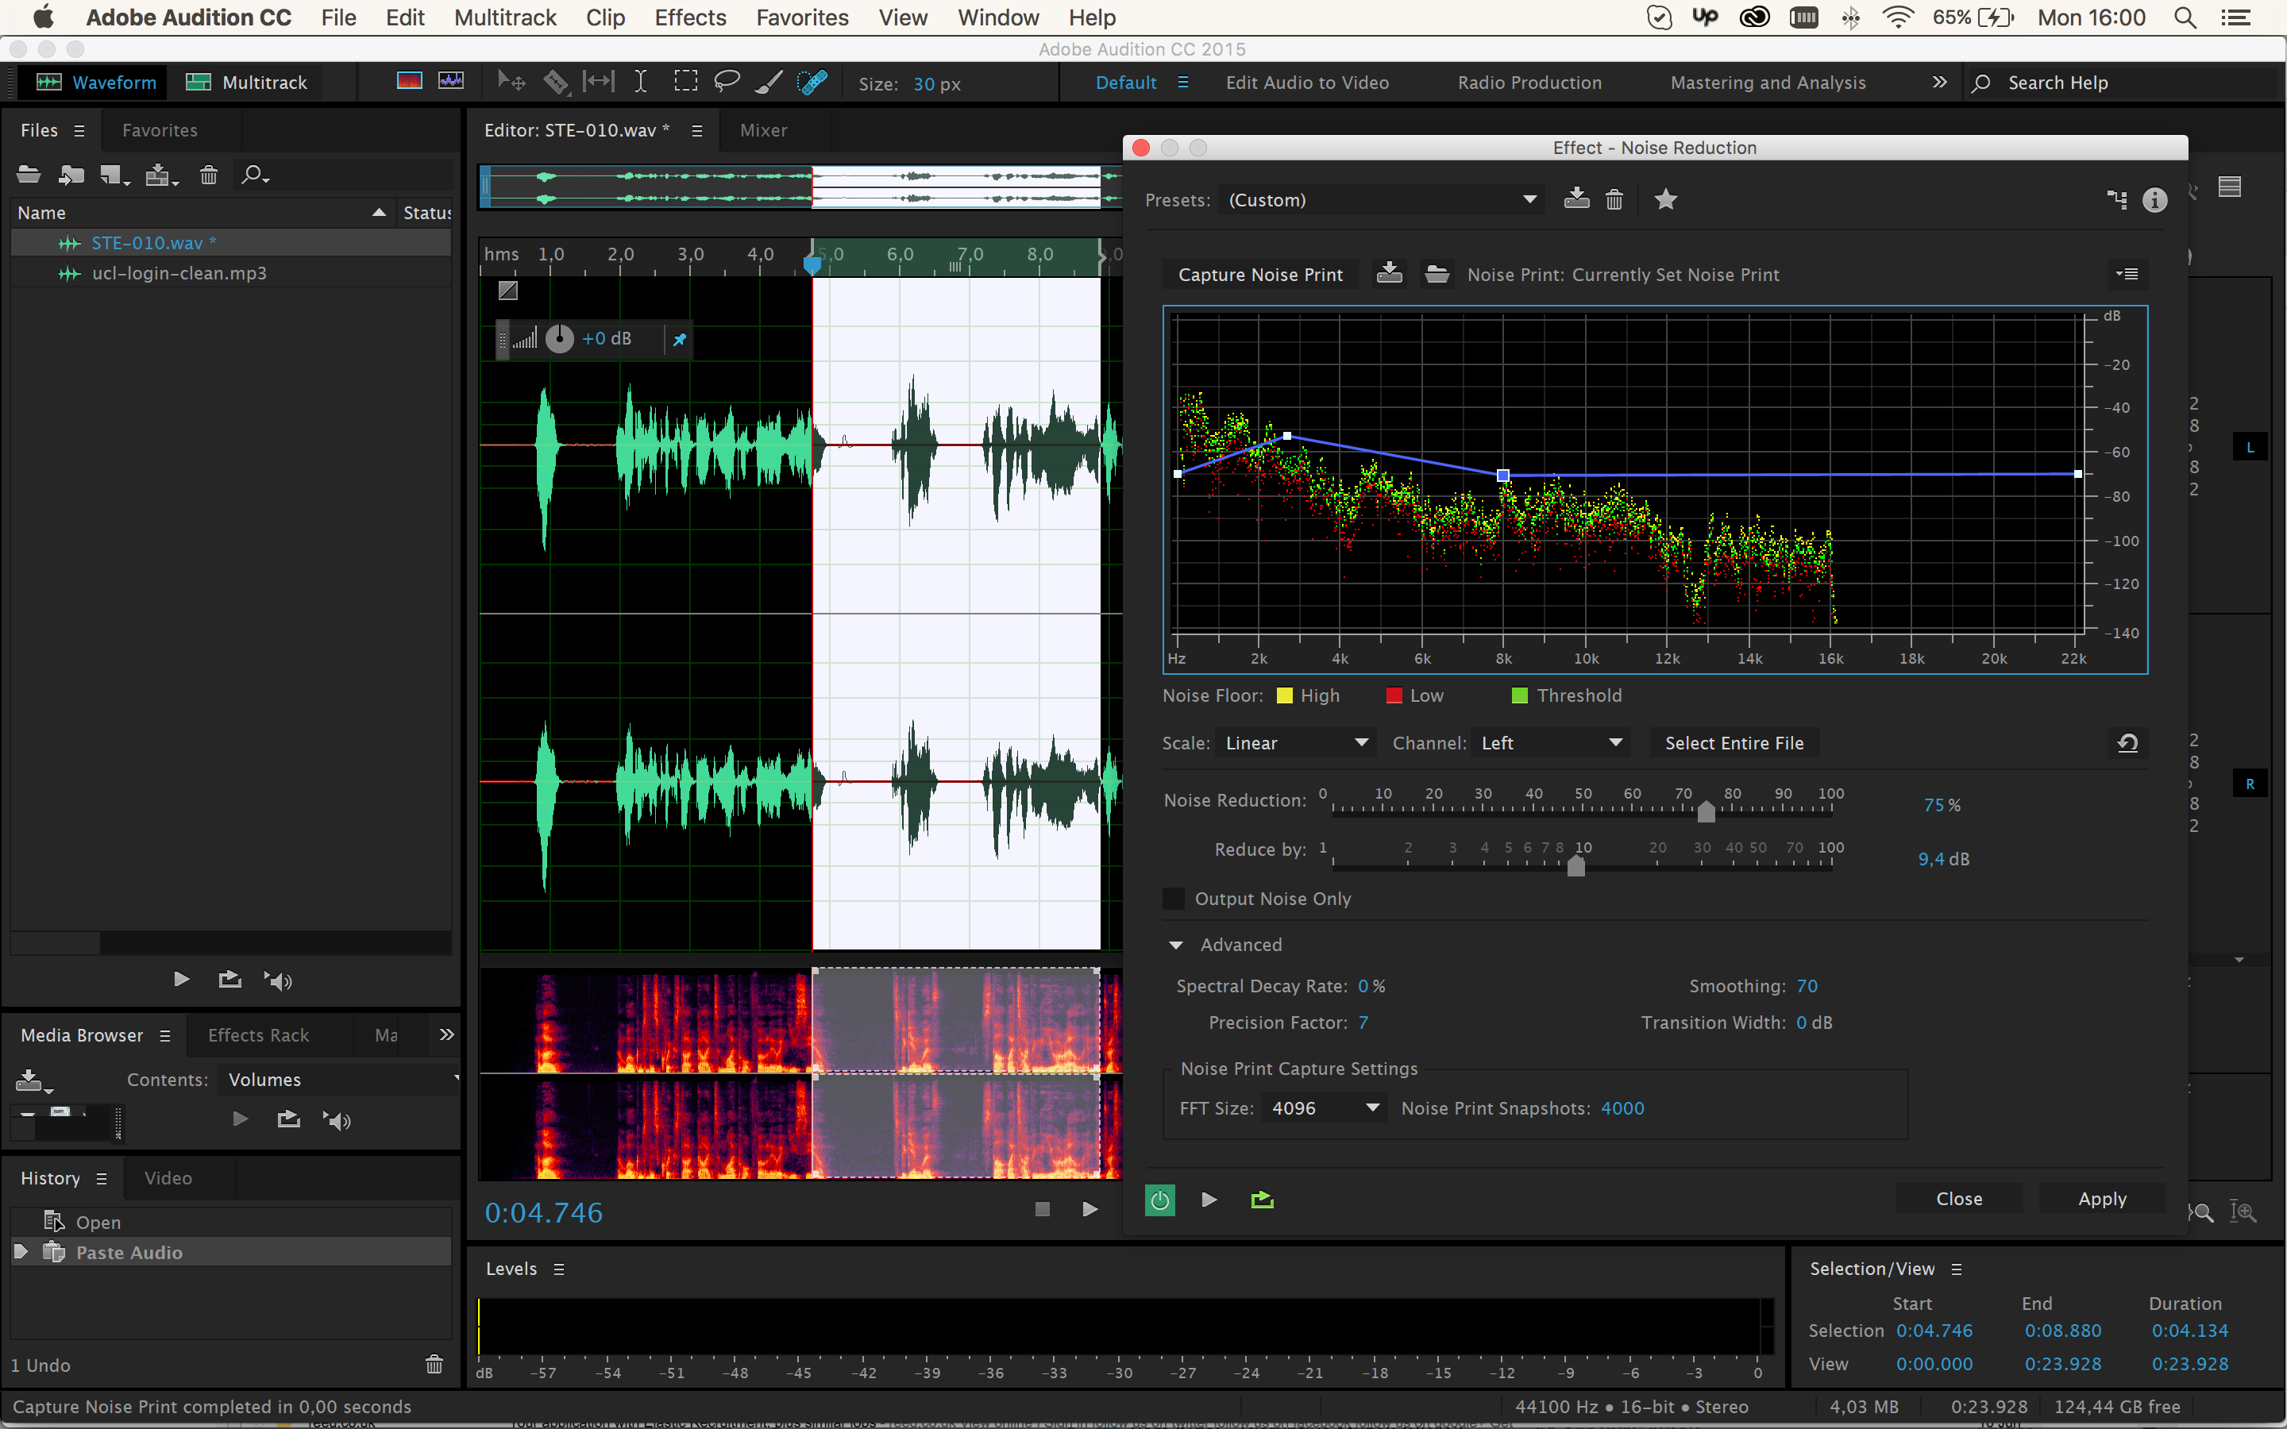
Task: Open the Presets dropdown
Action: 1382,199
